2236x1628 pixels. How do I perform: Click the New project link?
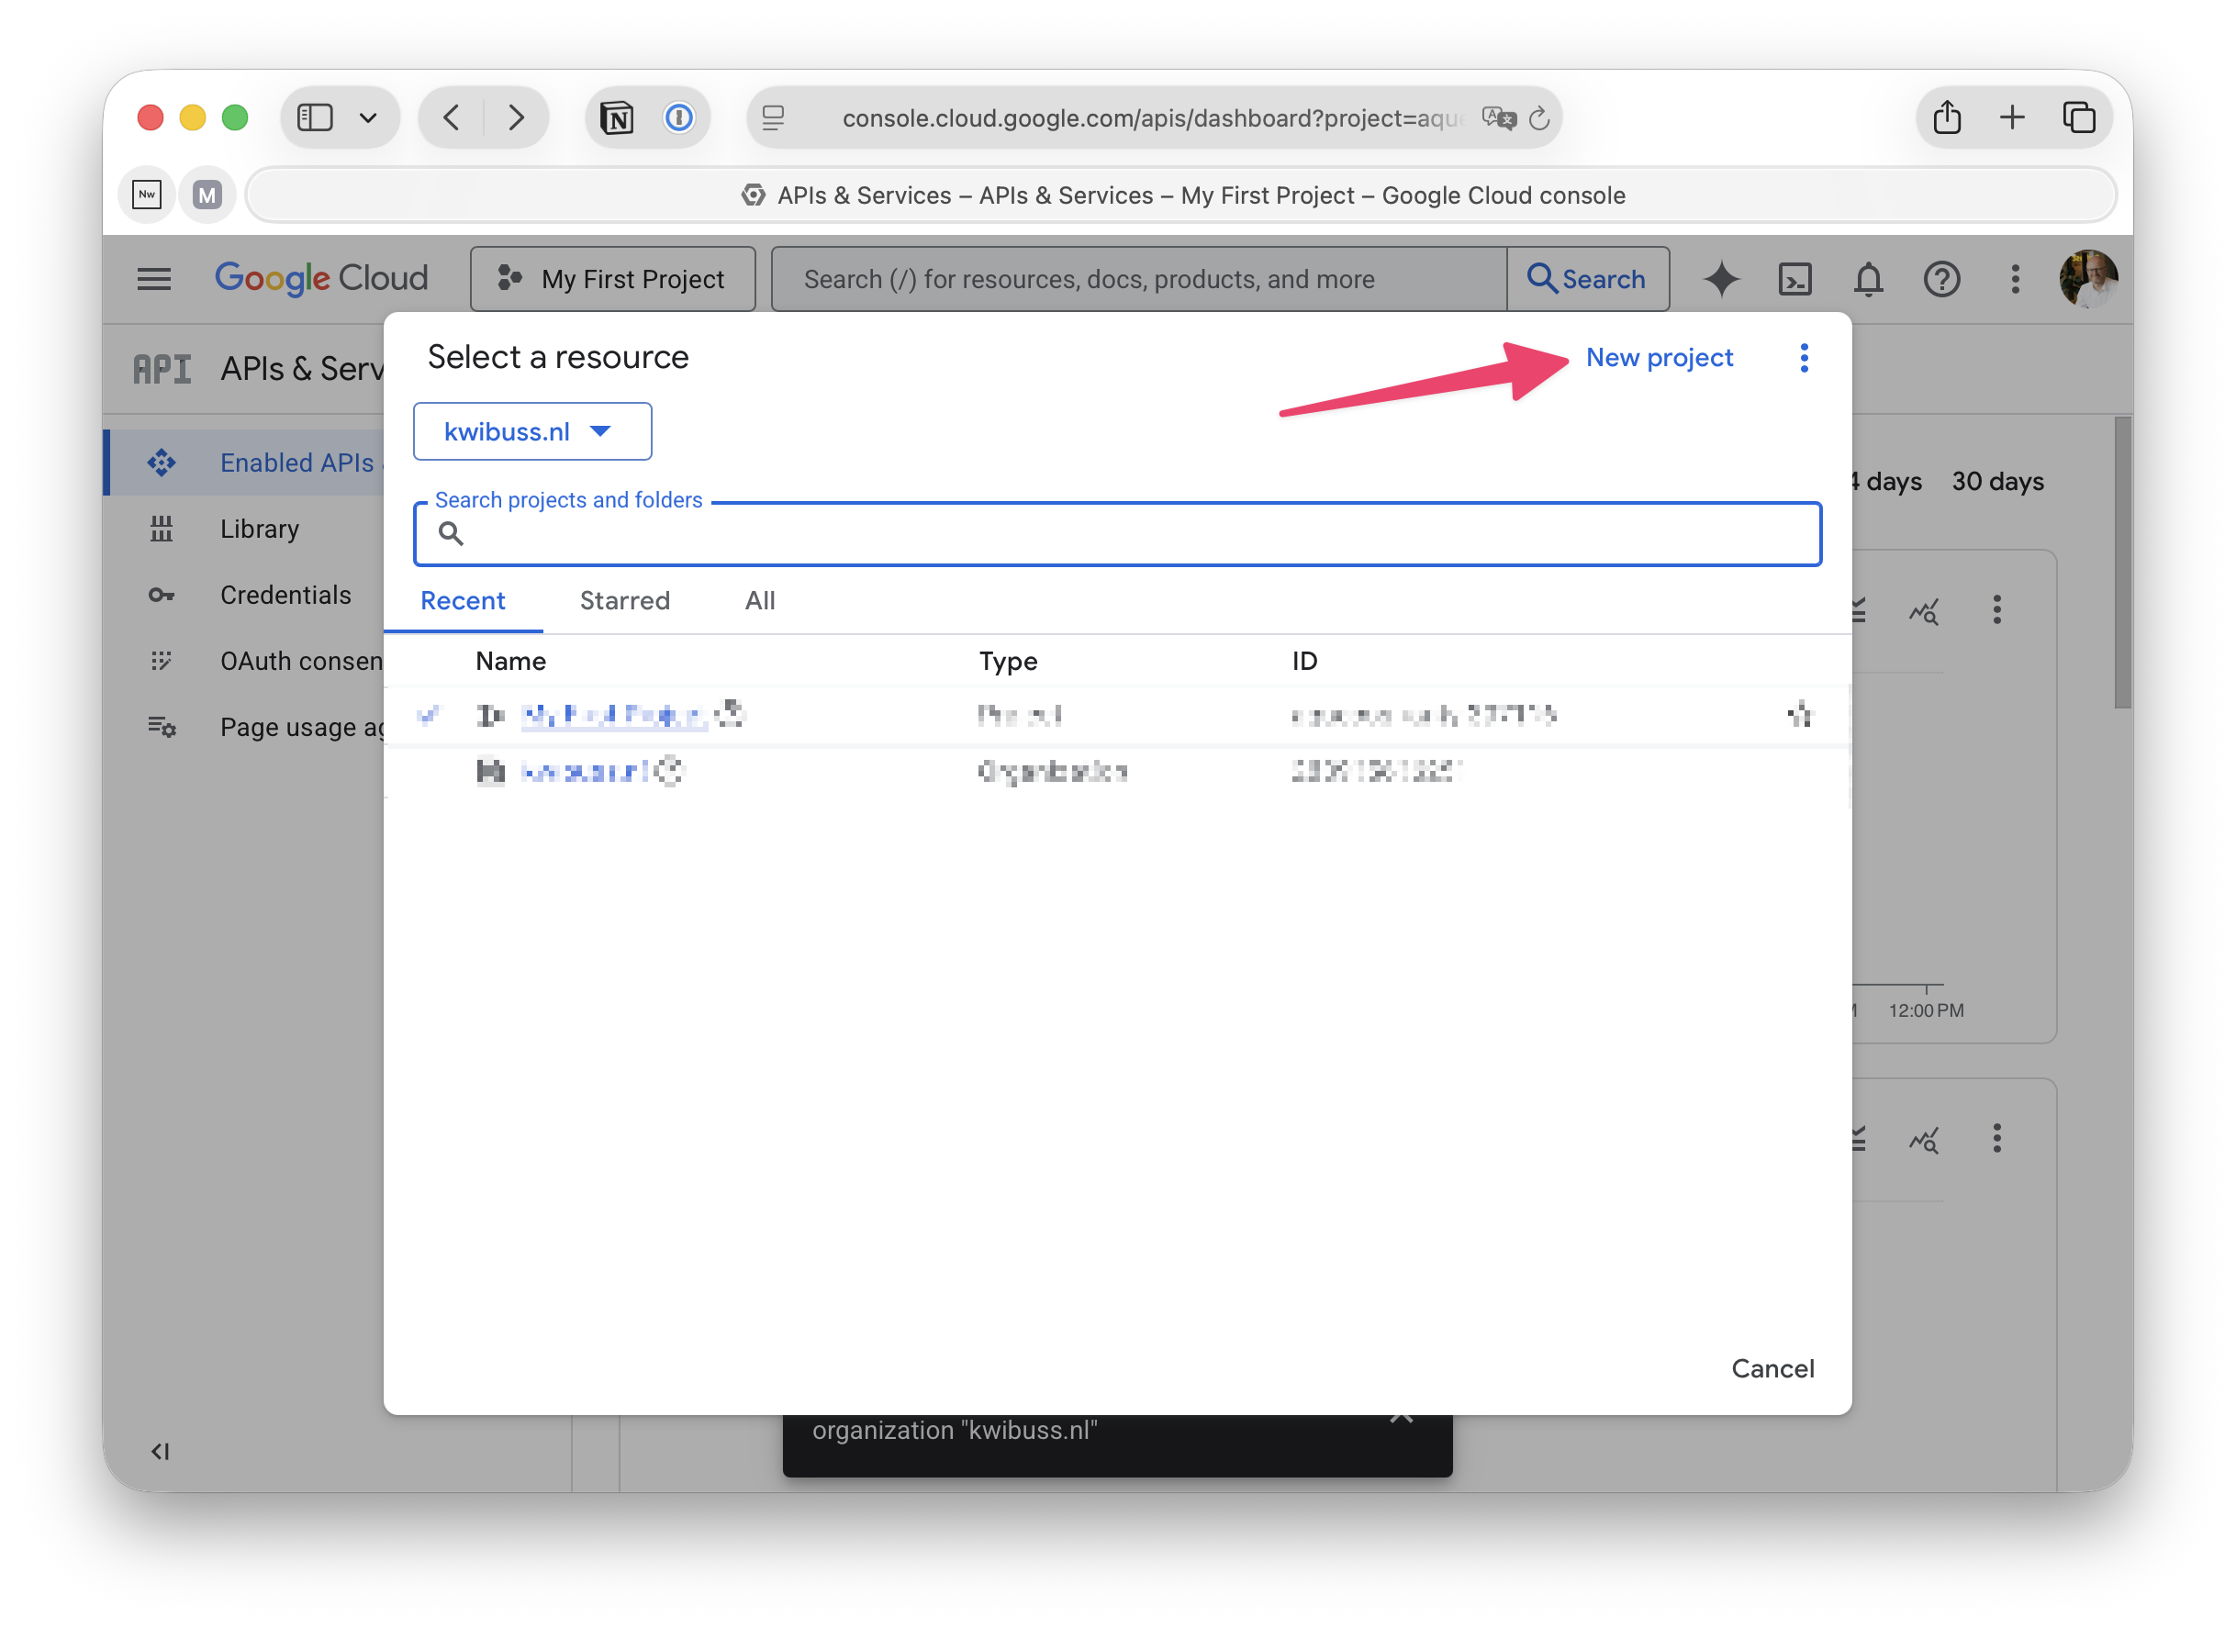tap(1660, 358)
